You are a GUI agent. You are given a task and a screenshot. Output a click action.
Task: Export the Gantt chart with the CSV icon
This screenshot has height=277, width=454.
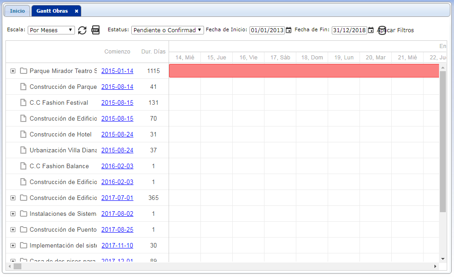coord(95,30)
